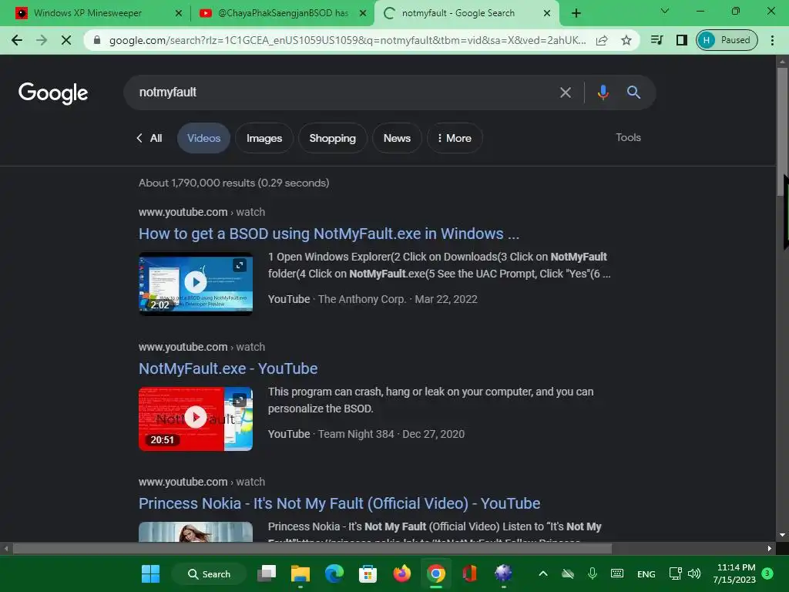Switch to News results
The width and height of the screenshot is (789, 592).
(x=397, y=138)
